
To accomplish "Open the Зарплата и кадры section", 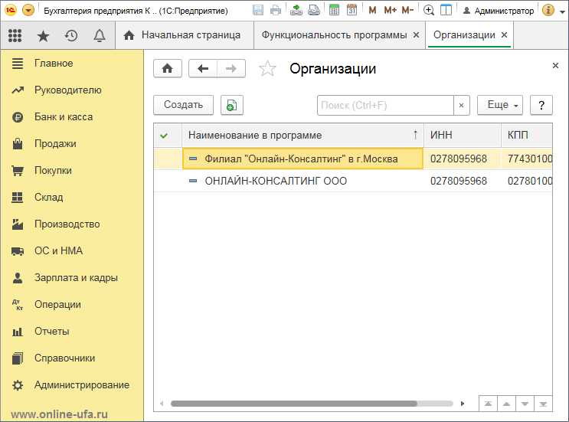I will [76, 277].
